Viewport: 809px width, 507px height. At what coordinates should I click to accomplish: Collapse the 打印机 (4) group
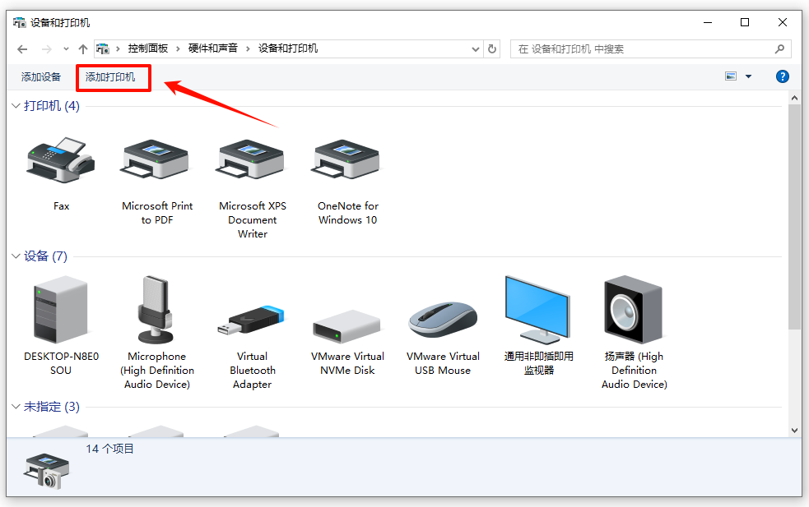pos(16,106)
